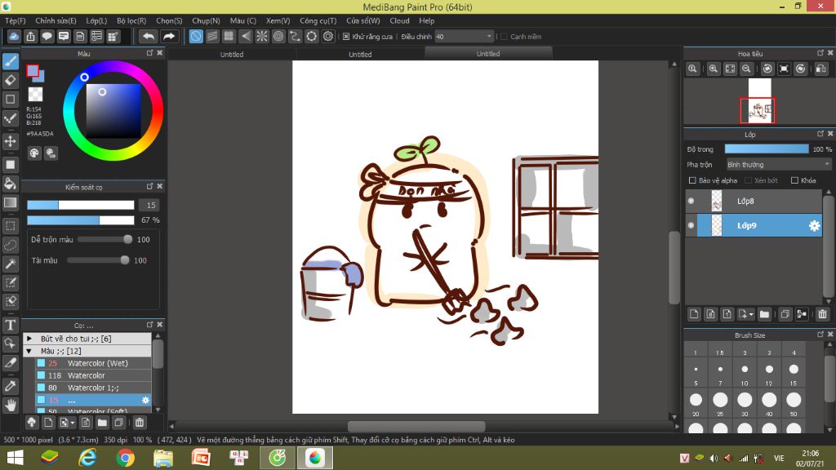Open File Explorer from taskbar
836x470 pixels.
[x=163, y=458]
